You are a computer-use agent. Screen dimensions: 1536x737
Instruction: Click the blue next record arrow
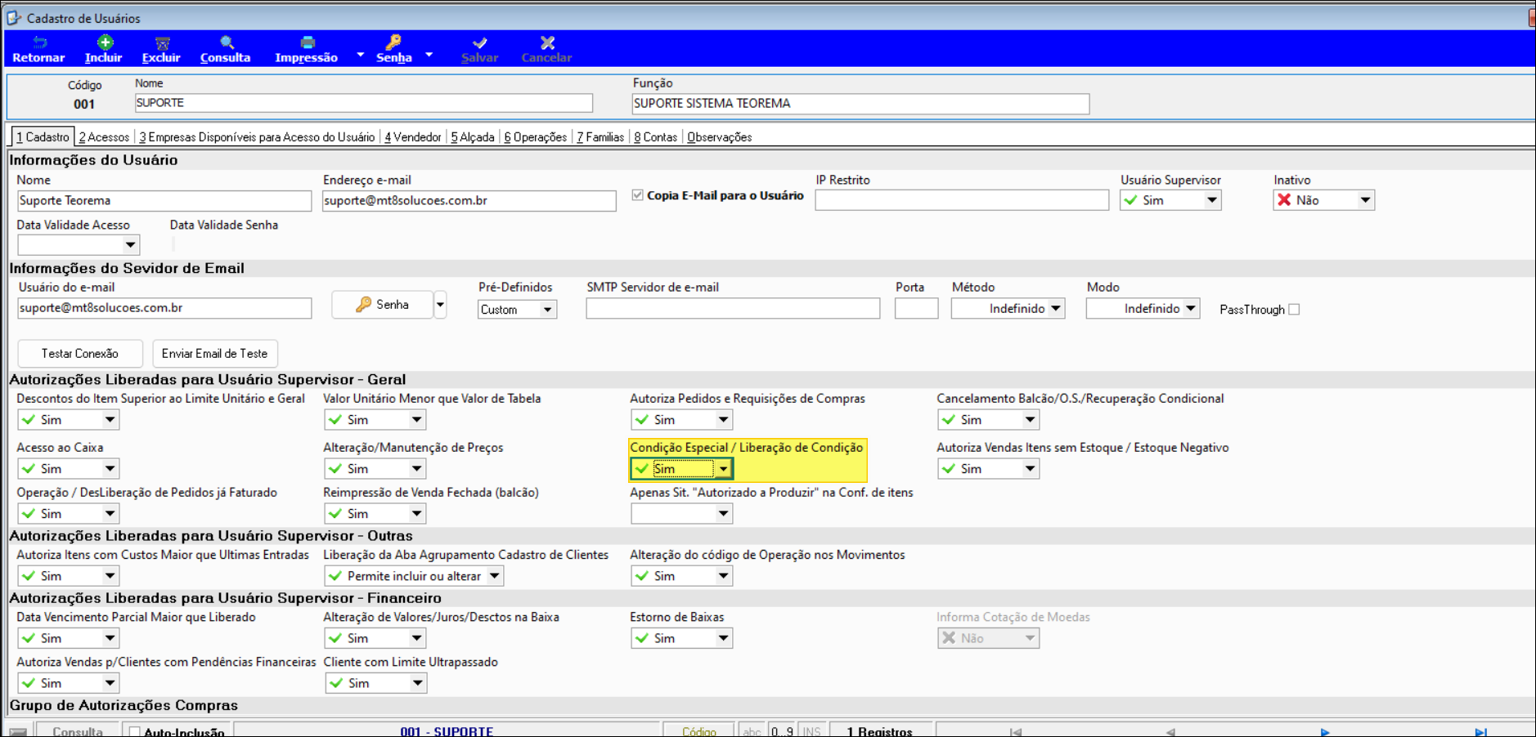[1325, 732]
